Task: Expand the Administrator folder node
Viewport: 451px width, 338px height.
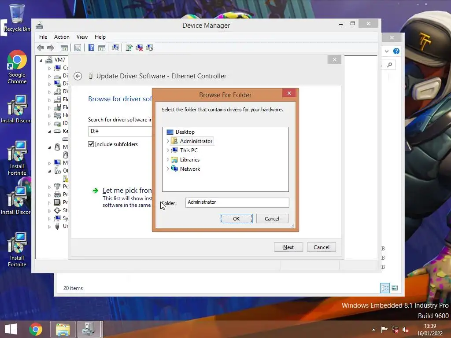Action: [x=168, y=141]
